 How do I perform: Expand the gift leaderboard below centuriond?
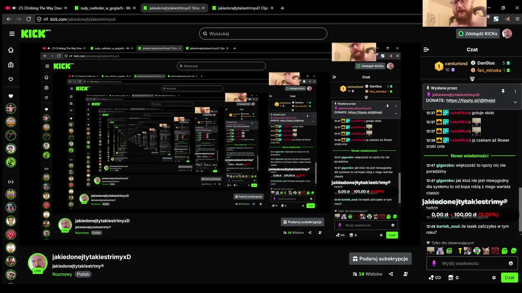coord(472,79)
